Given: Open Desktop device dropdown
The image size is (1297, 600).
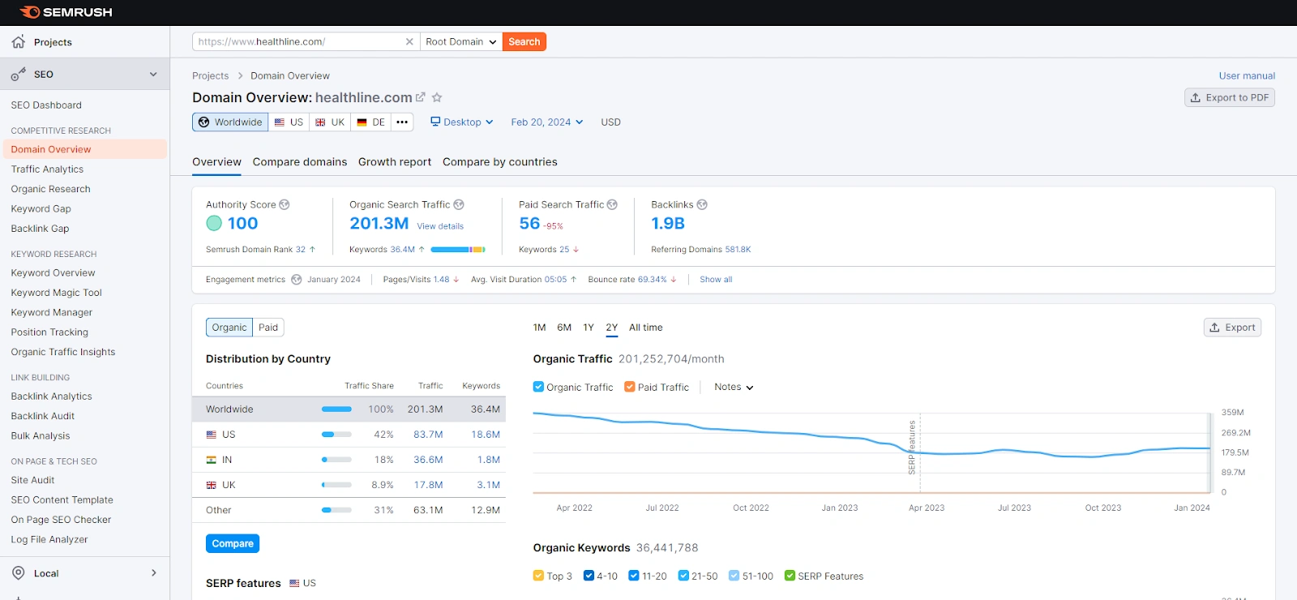Looking at the screenshot, I should click(462, 122).
